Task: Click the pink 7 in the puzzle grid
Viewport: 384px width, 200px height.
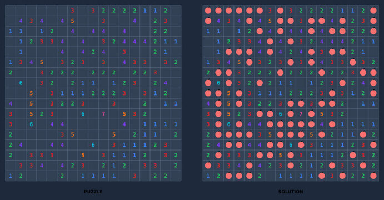Action: 103,114
